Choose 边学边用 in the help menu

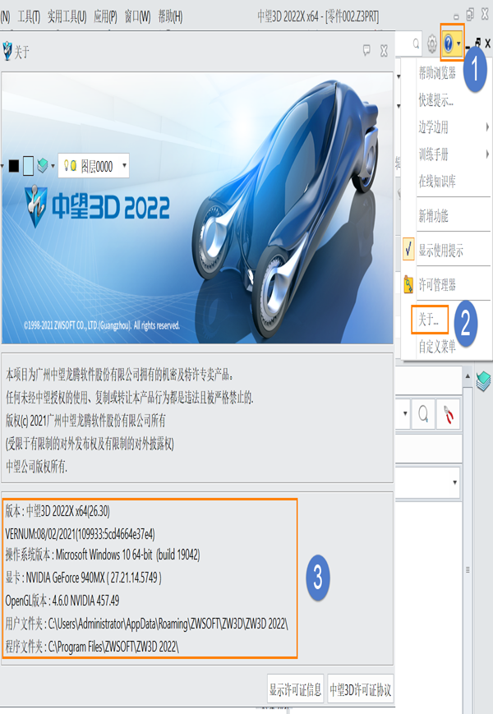433,127
